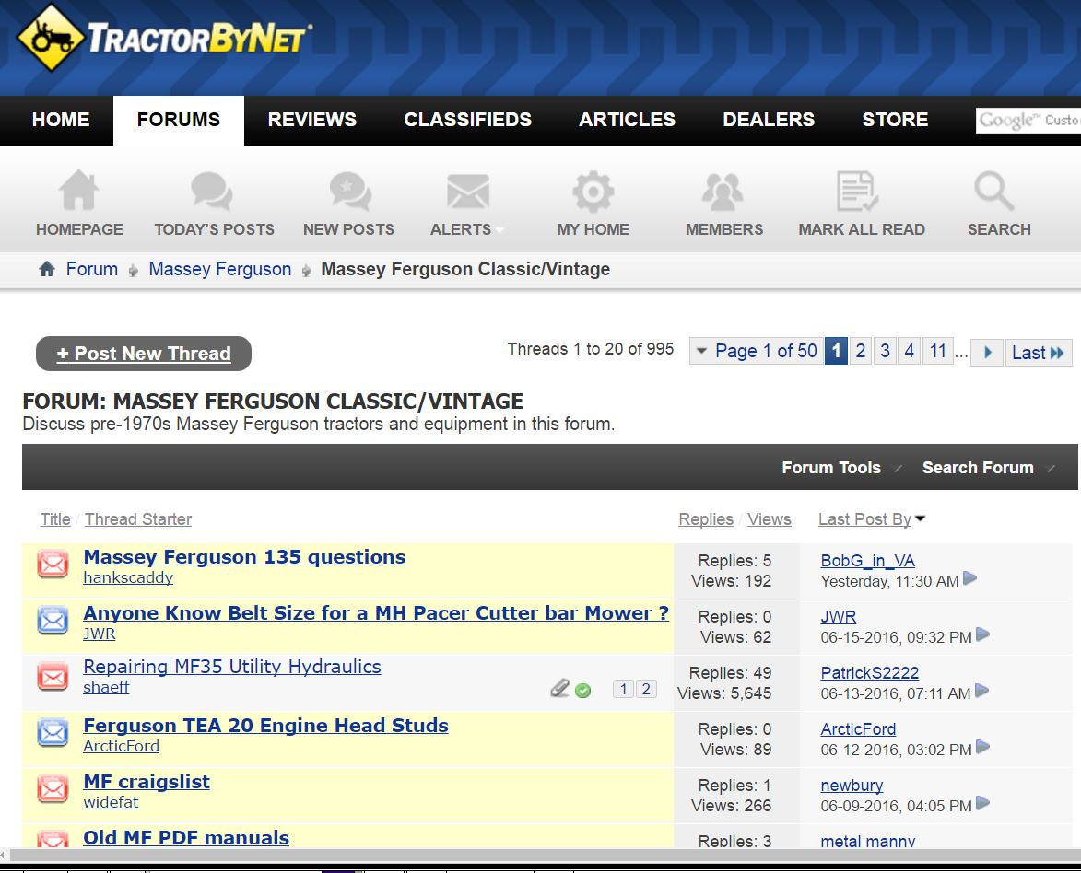
Task: Expand the Search Forum menu
Action: point(989,468)
